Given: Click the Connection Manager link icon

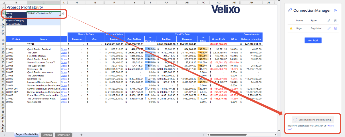Looking at the screenshot, I should [290, 11].
